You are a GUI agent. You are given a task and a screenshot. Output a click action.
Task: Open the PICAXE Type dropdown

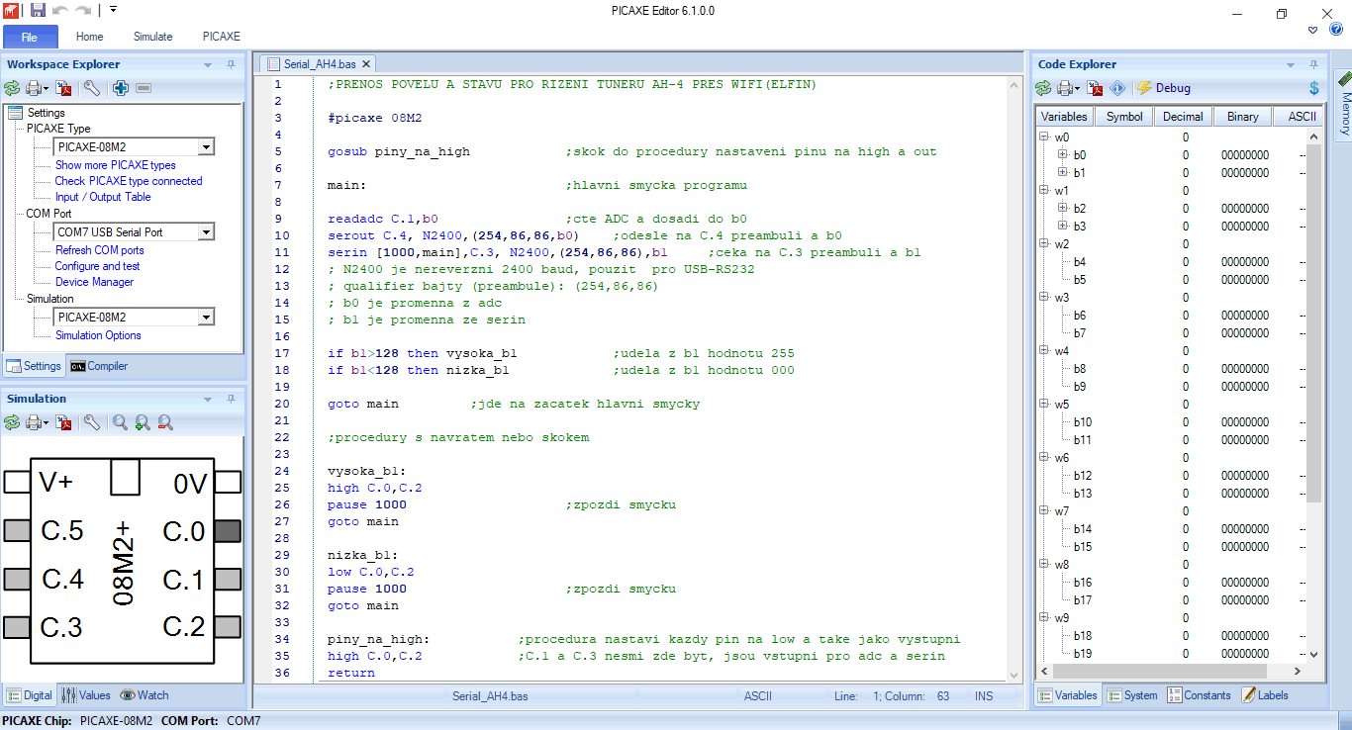pyautogui.click(x=206, y=147)
